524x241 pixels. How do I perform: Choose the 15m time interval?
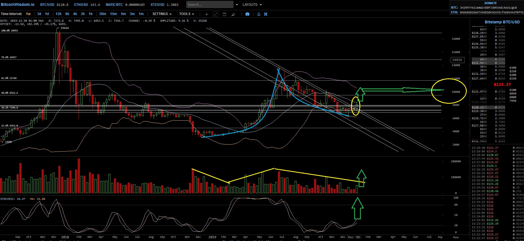[113, 14]
